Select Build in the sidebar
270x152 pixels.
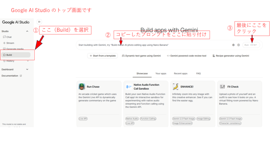coord(9,55)
